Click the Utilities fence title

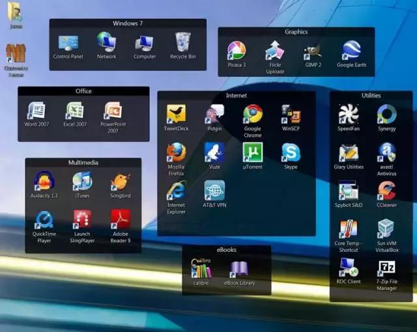(x=371, y=96)
